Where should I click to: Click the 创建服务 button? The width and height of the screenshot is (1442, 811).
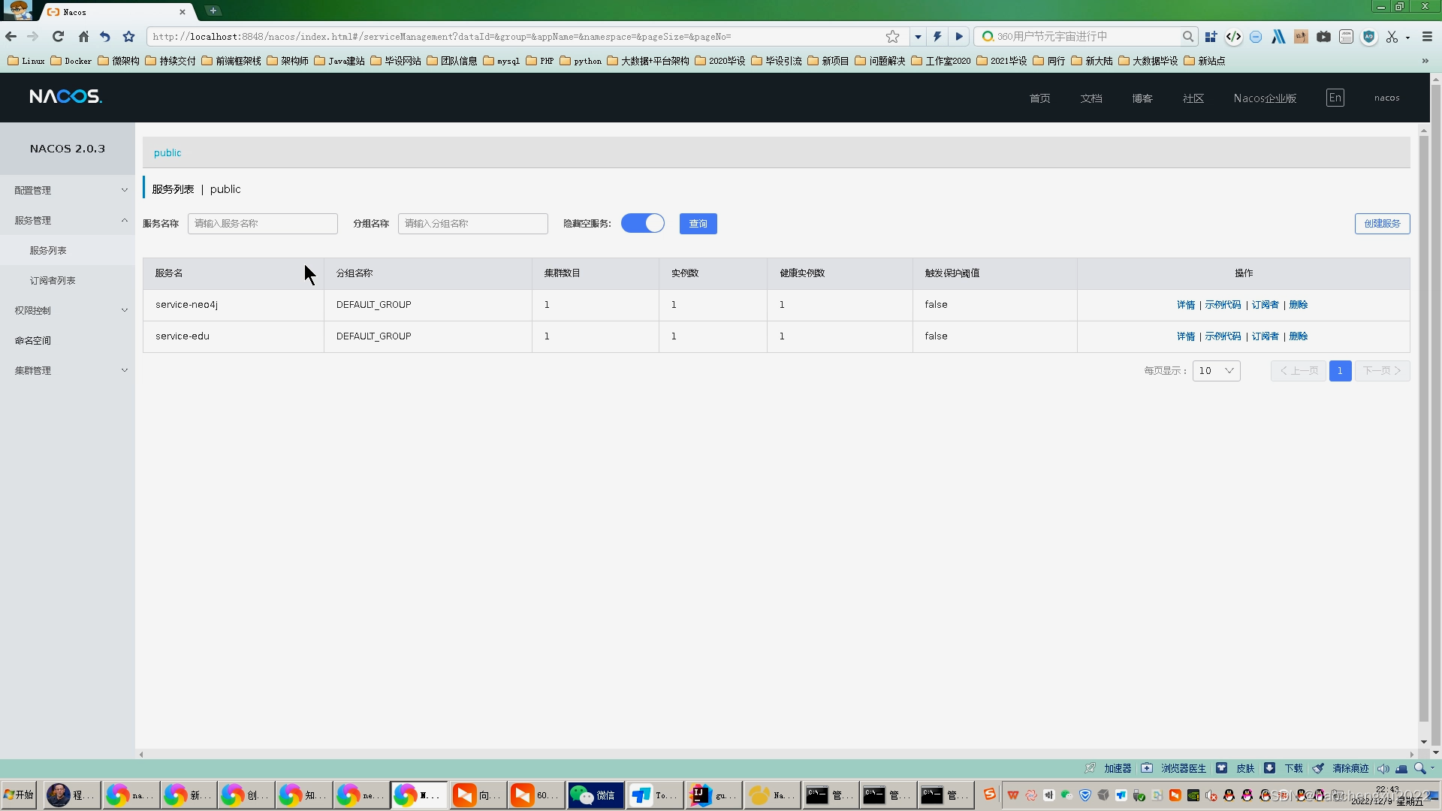pyautogui.click(x=1382, y=223)
